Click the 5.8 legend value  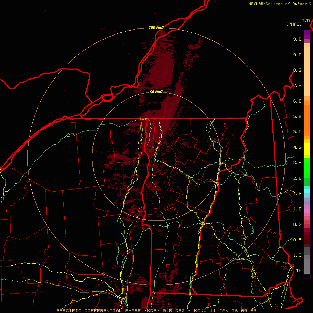[297, 117]
